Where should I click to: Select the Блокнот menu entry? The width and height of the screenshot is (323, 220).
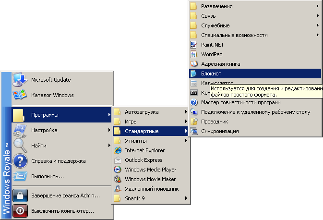click(x=255, y=73)
